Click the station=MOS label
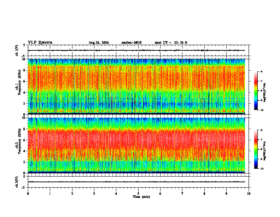 tap(132, 43)
